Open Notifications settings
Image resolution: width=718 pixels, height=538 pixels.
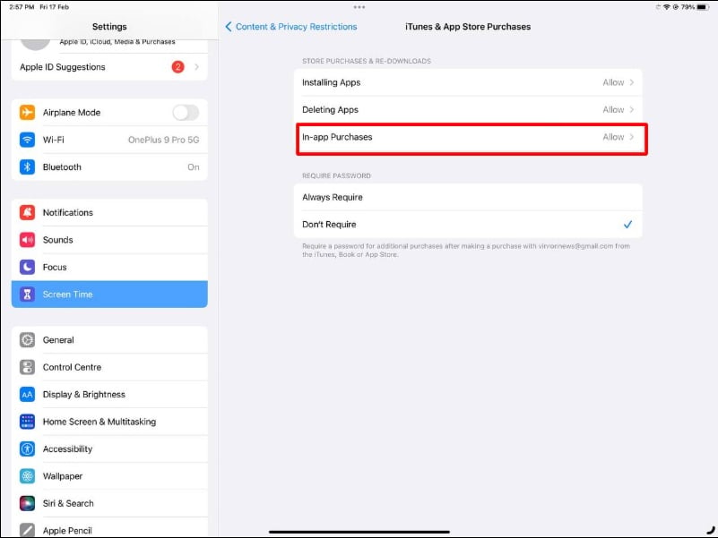tap(109, 212)
